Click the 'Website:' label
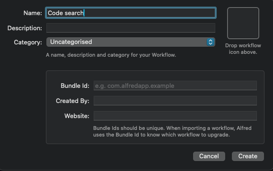The height and width of the screenshot is (171, 273). coord(77,116)
